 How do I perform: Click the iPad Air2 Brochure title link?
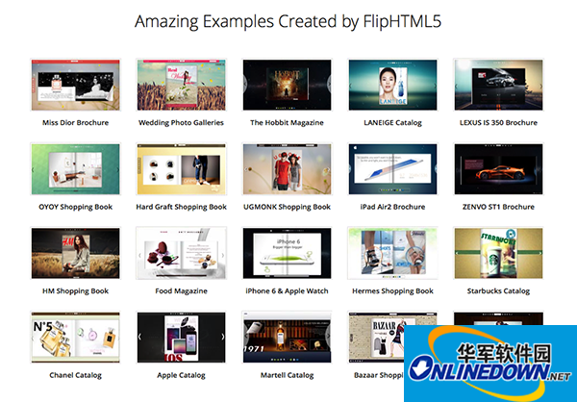pyautogui.click(x=392, y=207)
